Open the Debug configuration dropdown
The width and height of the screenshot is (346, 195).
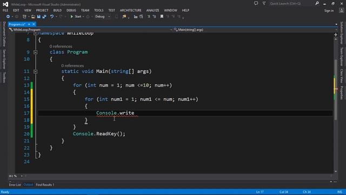click(102, 17)
